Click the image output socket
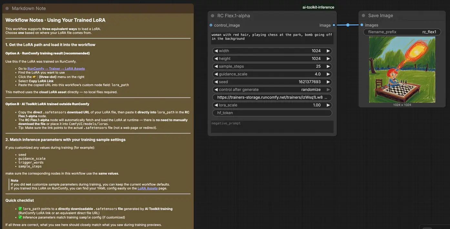 click(334, 25)
